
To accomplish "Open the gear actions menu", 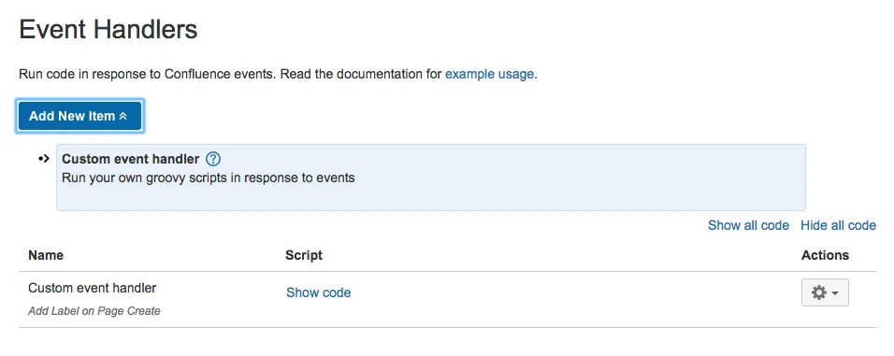I will click(825, 292).
